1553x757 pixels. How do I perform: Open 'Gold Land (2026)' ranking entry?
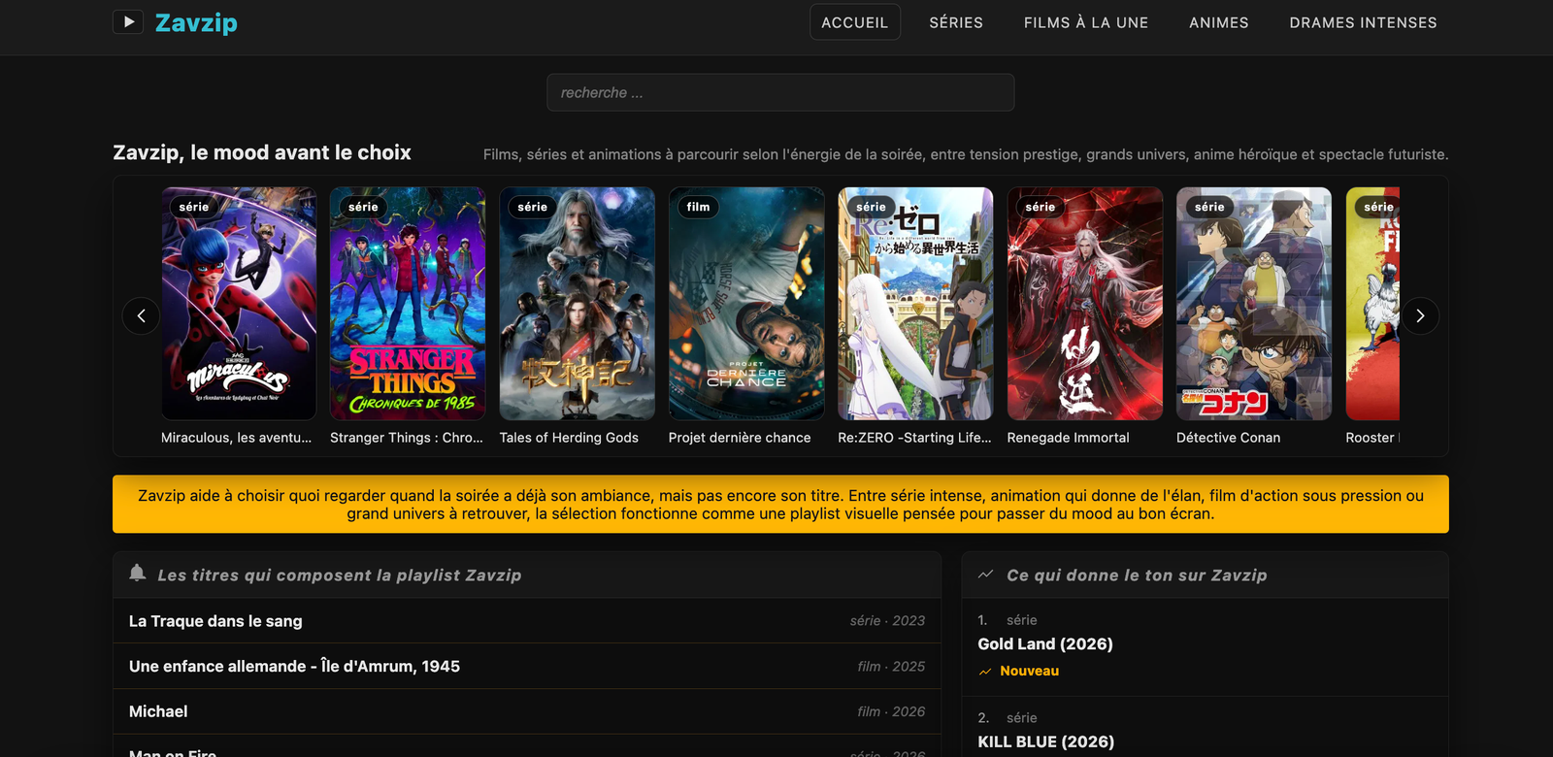pyautogui.click(x=1045, y=644)
